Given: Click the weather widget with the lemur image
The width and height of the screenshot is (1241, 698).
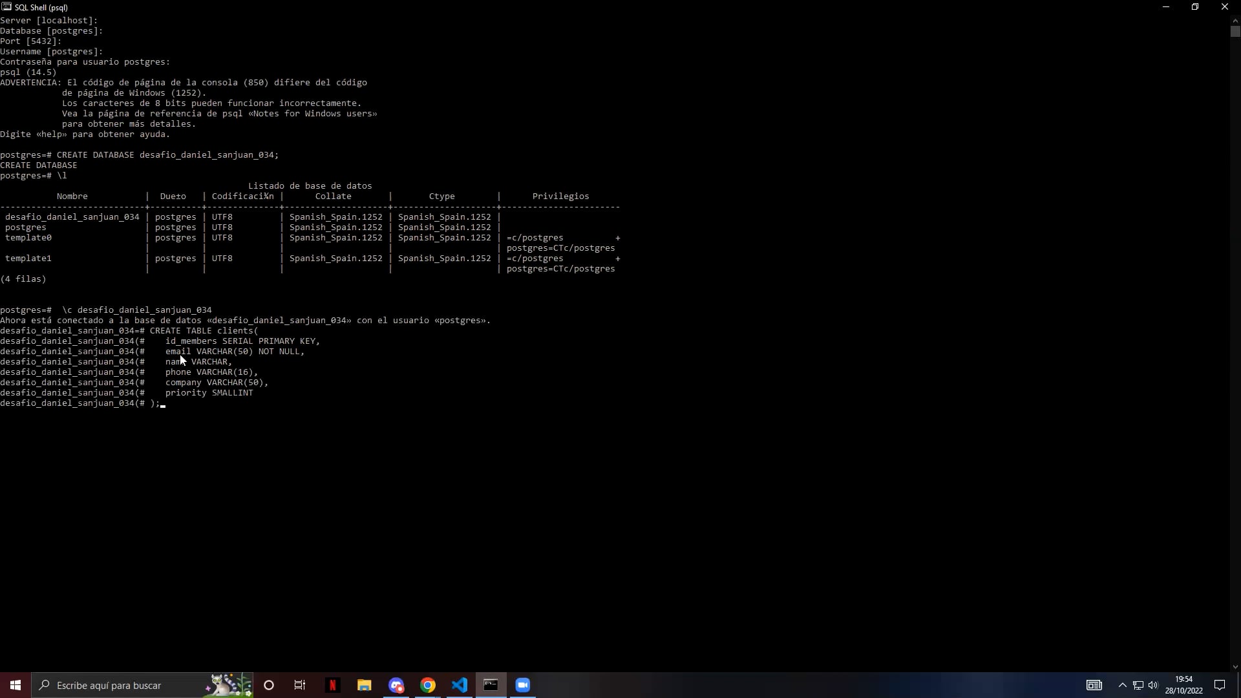Looking at the screenshot, I should pos(226,685).
